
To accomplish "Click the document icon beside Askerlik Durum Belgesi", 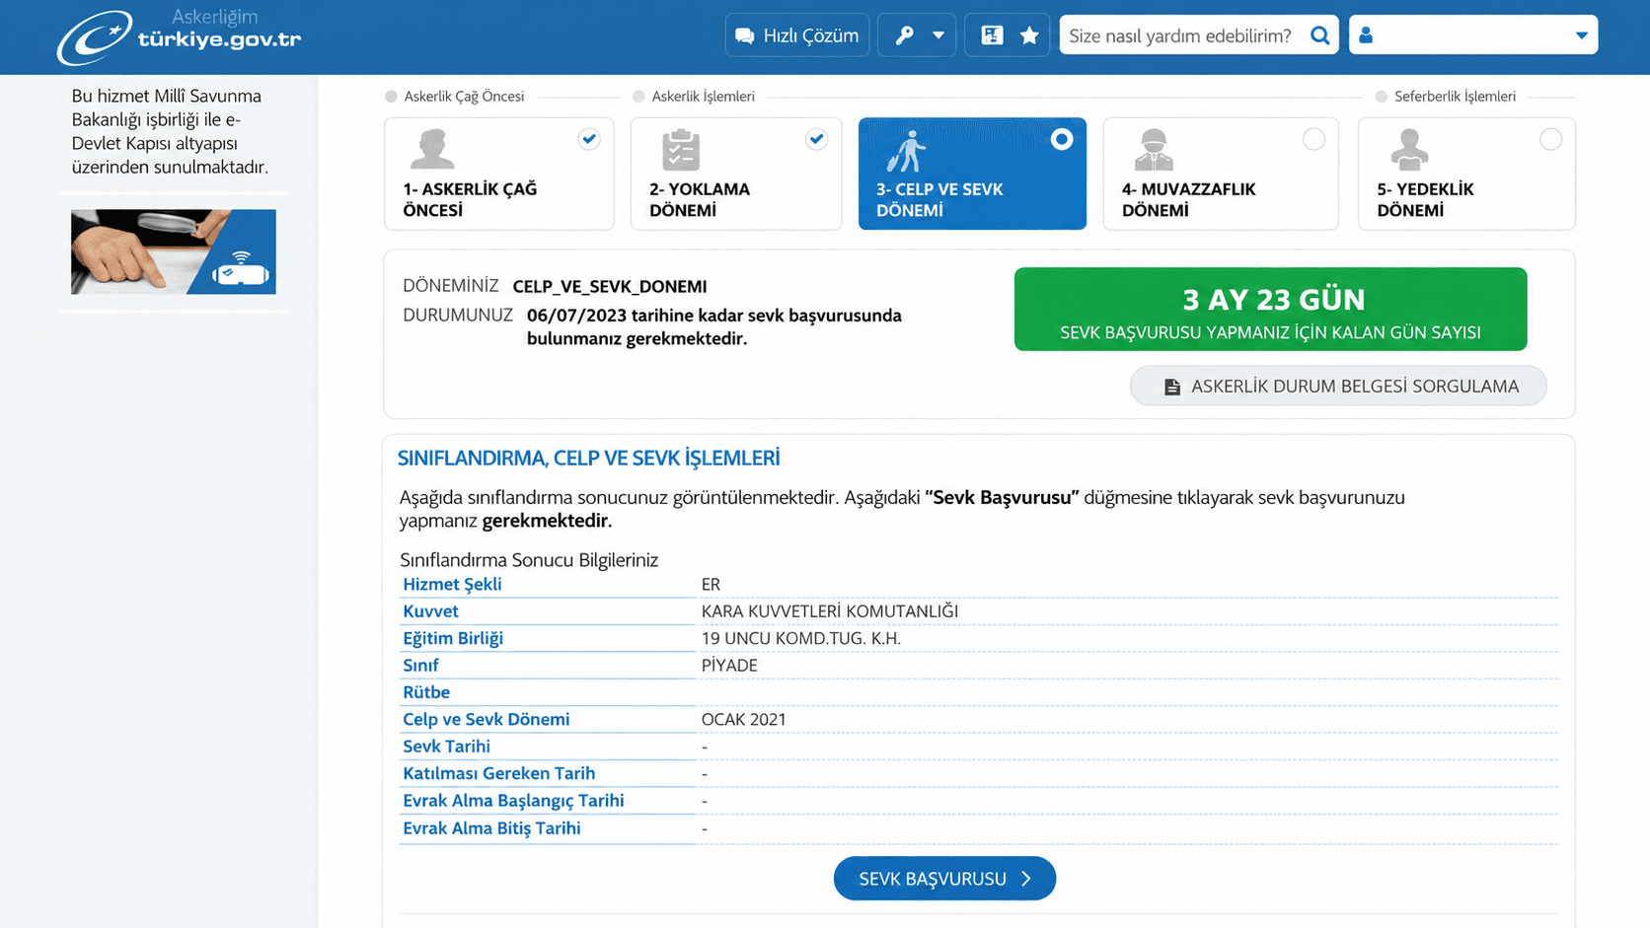I will (1172, 387).
